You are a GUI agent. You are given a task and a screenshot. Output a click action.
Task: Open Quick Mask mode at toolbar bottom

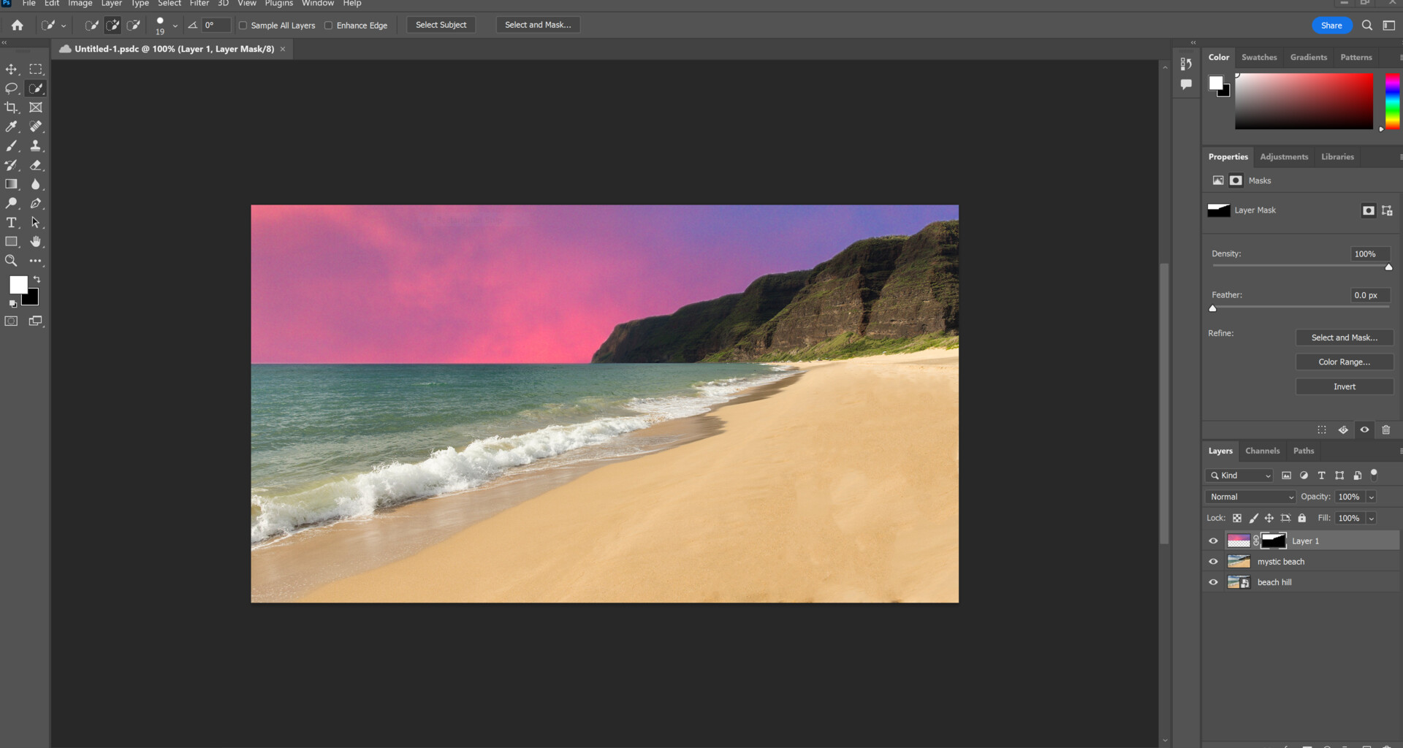12,321
